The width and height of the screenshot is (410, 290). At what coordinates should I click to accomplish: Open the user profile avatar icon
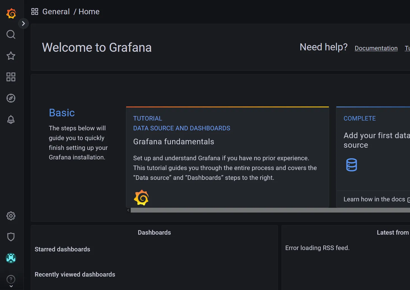(x=11, y=258)
